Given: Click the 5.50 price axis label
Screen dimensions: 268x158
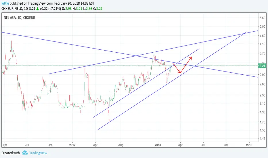Looking at the screenshot, I should click(x=262, y=18).
